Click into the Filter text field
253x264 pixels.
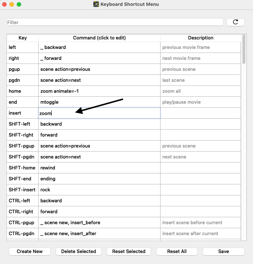(115, 22)
